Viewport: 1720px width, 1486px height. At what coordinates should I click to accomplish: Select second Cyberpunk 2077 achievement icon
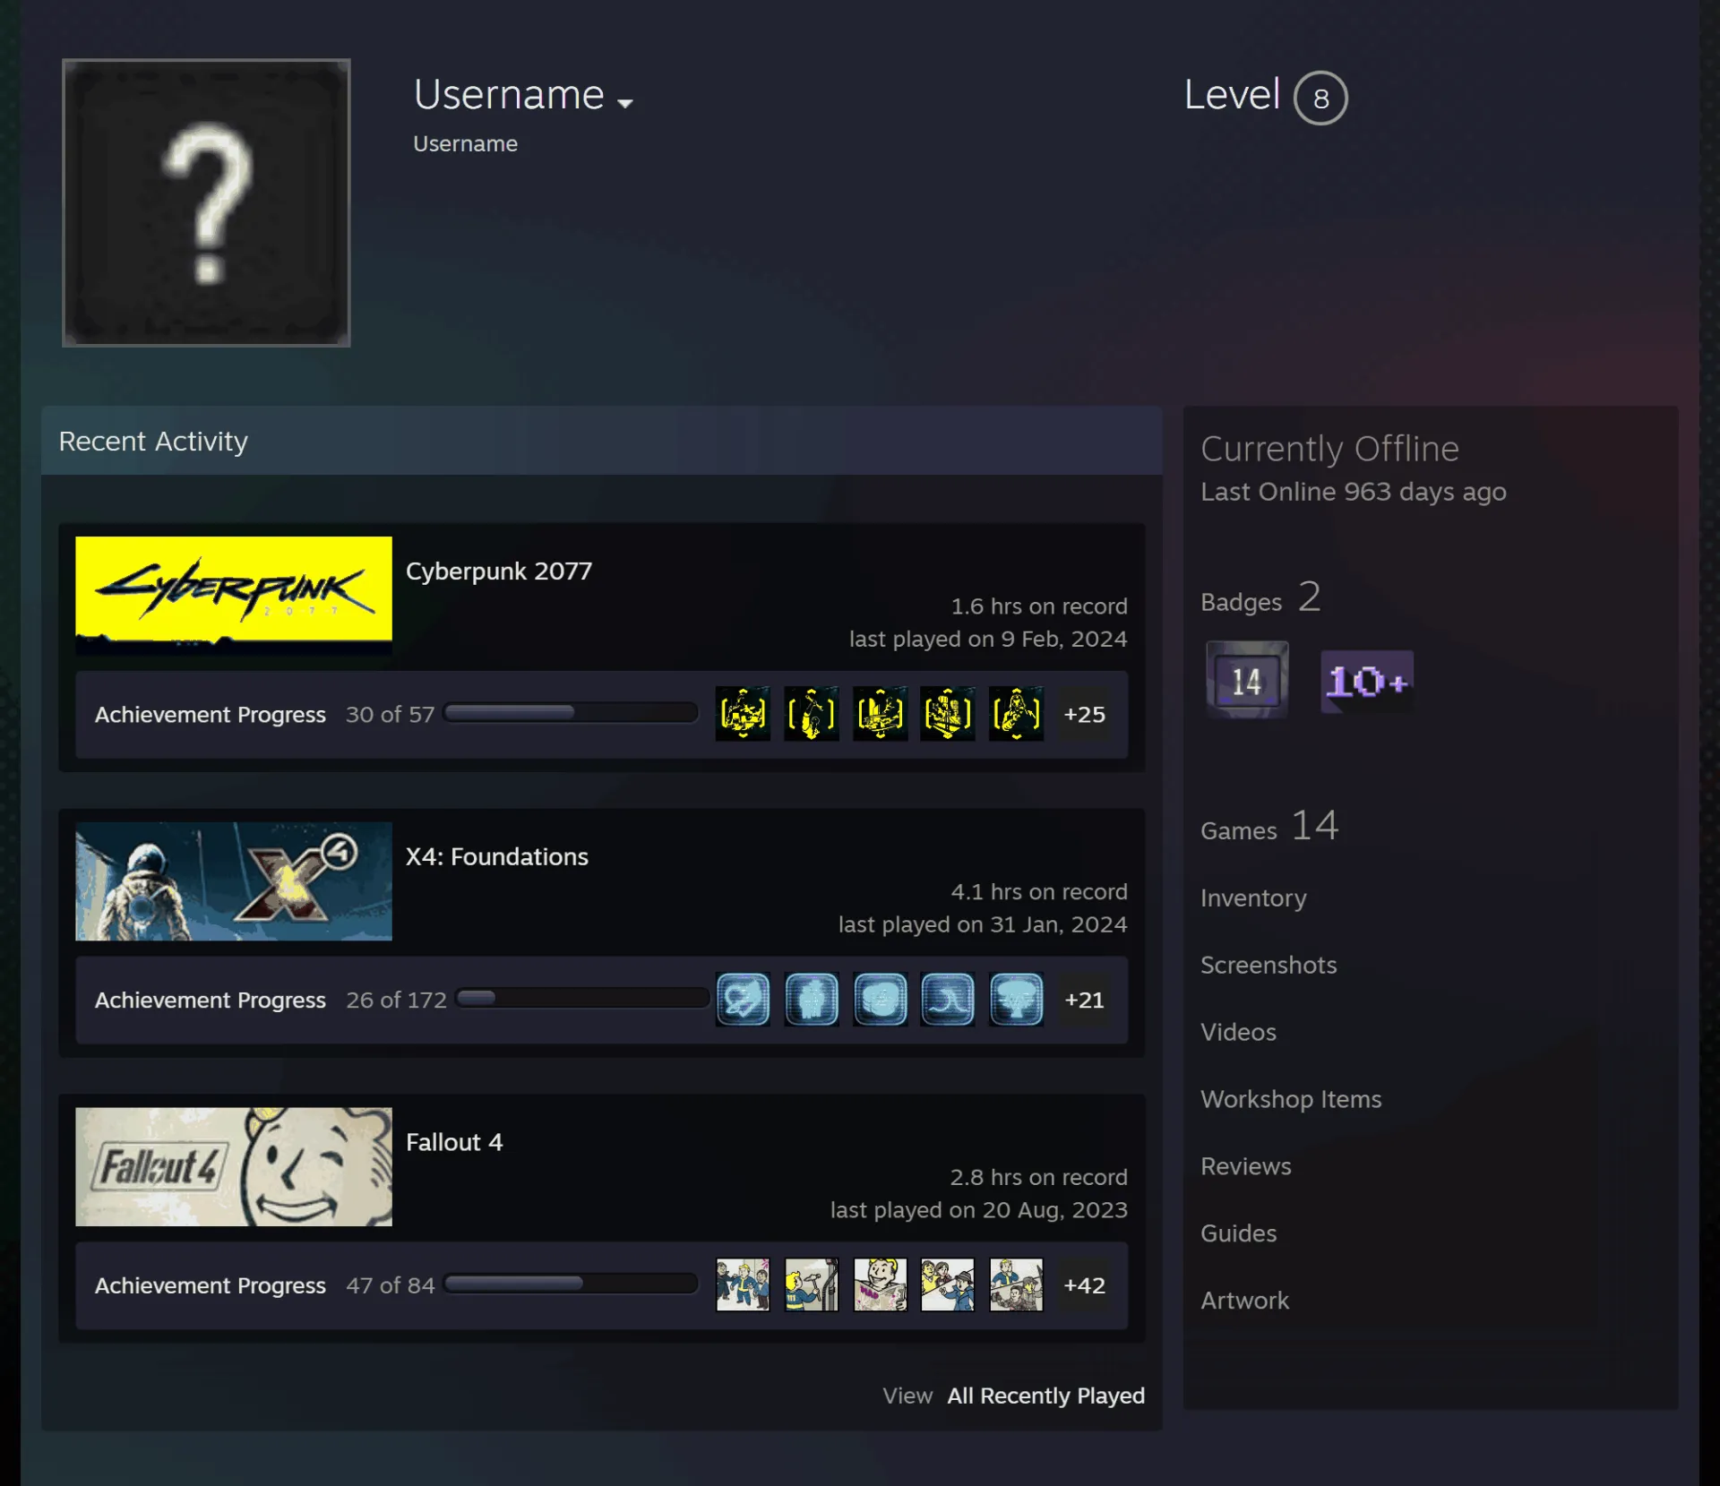812,714
